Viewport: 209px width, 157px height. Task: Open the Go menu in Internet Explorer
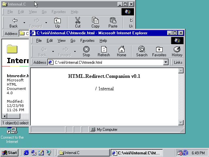pos(73,41)
